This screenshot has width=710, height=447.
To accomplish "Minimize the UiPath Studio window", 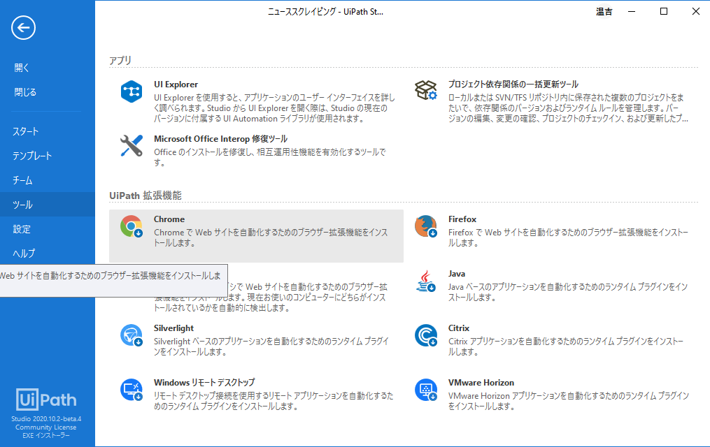I will point(632,12).
